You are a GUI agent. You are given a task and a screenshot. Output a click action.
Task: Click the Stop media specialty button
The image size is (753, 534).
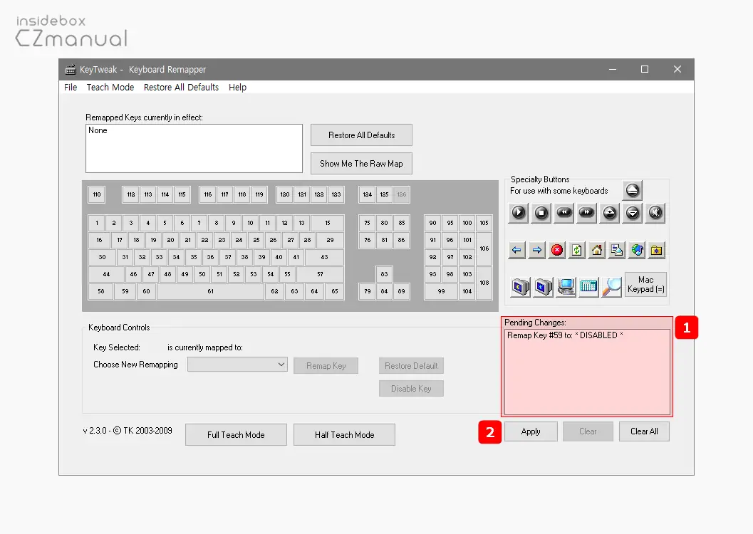click(541, 212)
